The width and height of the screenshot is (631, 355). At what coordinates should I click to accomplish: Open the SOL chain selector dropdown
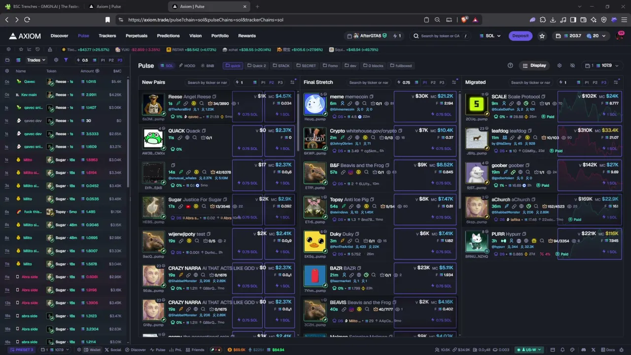click(490, 36)
